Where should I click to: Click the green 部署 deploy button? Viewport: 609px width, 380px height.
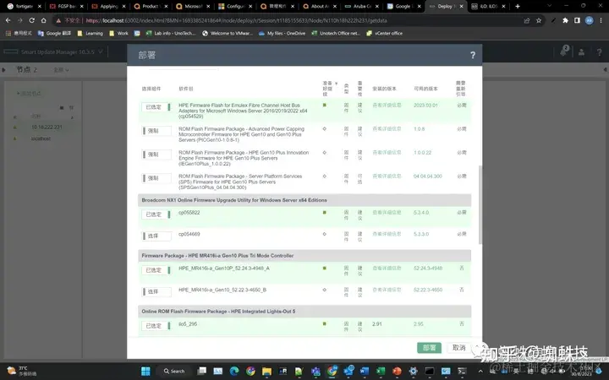(x=429, y=347)
